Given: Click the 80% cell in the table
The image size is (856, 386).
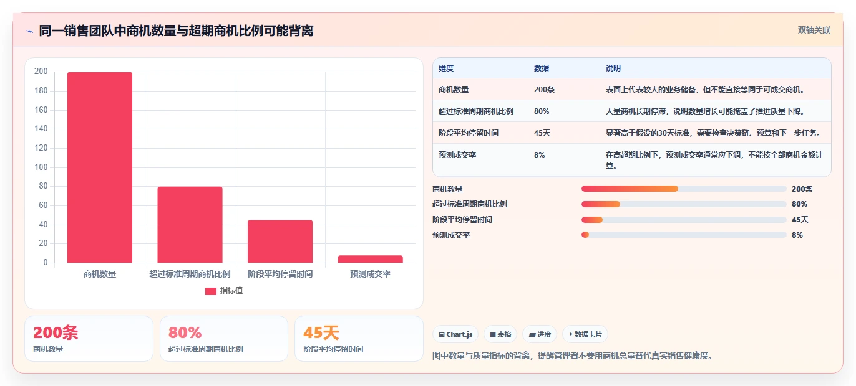Looking at the screenshot, I should click(542, 111).
